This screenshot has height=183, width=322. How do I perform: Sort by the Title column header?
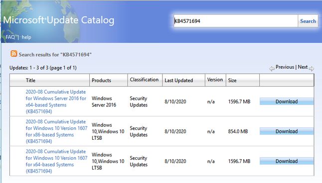coord(30,81)
